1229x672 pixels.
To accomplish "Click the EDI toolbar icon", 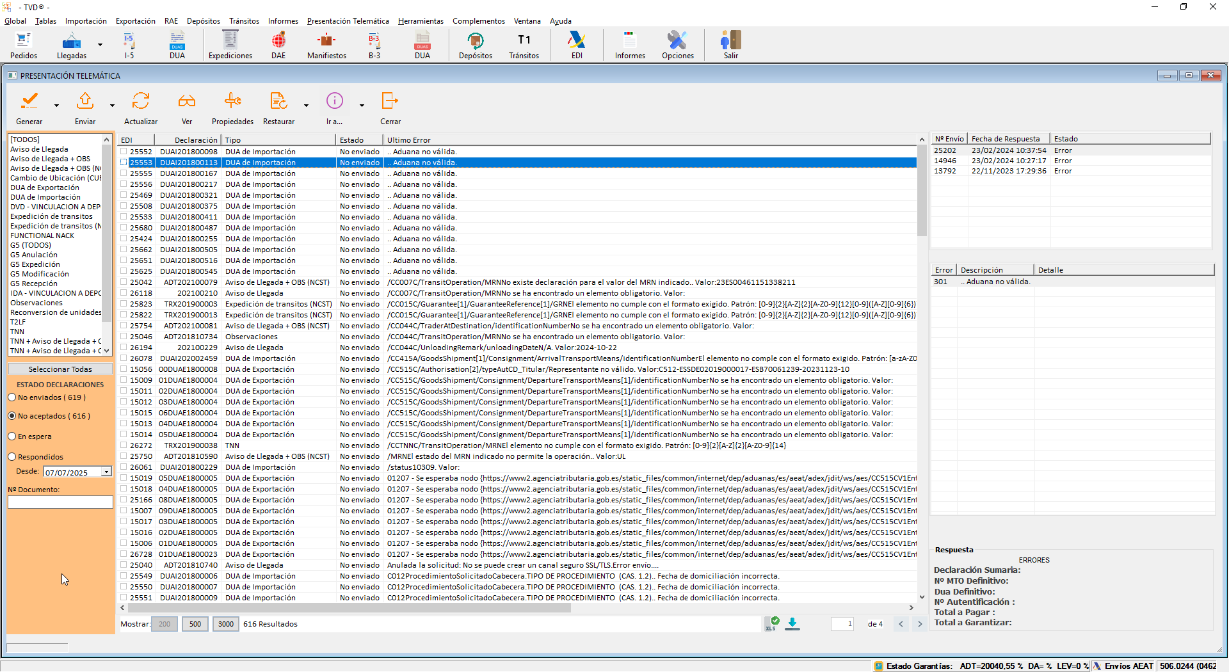I will pyautogui.click(x=577, y=42).
